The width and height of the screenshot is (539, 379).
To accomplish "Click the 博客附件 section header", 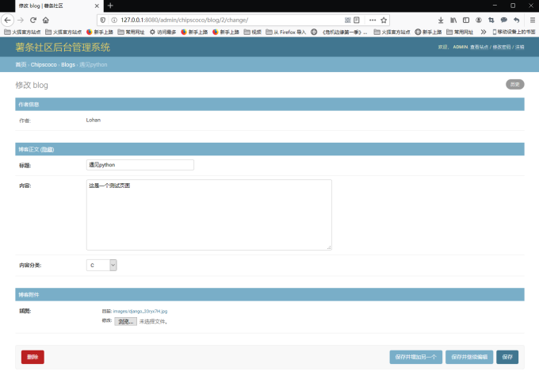I will click(x=269, y=295).
